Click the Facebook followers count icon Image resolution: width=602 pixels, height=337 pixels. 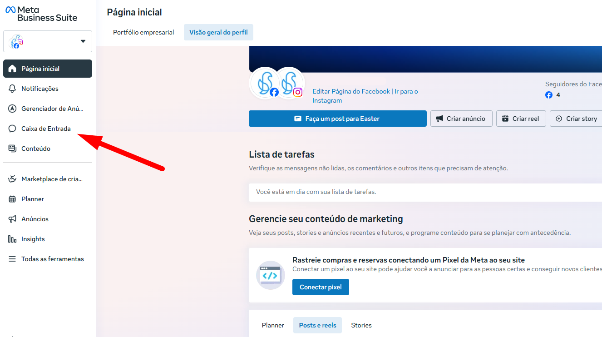(x=549, y=95)
